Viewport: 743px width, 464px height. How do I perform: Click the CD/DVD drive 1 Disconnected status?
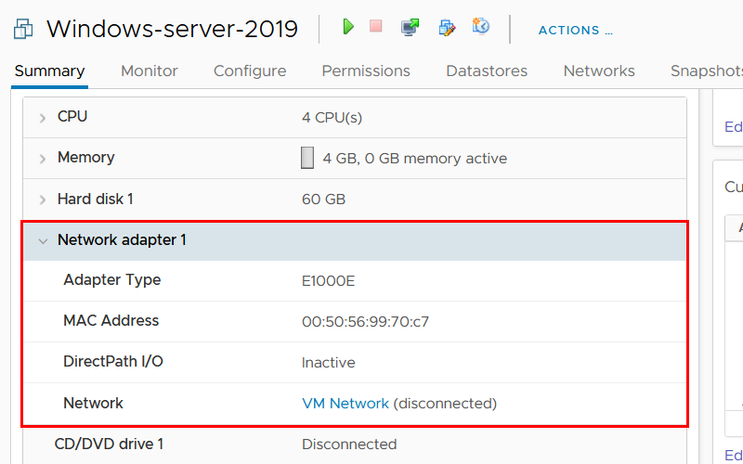point(349,445)
